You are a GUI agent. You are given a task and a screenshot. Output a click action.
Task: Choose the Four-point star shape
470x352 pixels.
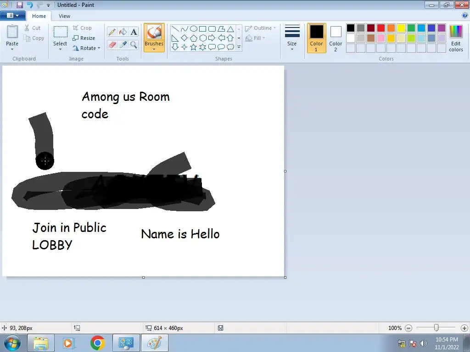pyautogui.click(x=185, y=47)
